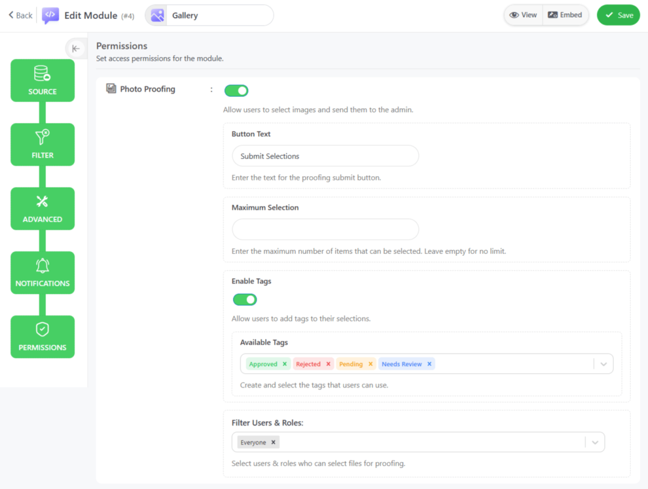This screenshot has height=489, width=648.
Task: Delete the Needs Review tag
Action: coord(429,364)
